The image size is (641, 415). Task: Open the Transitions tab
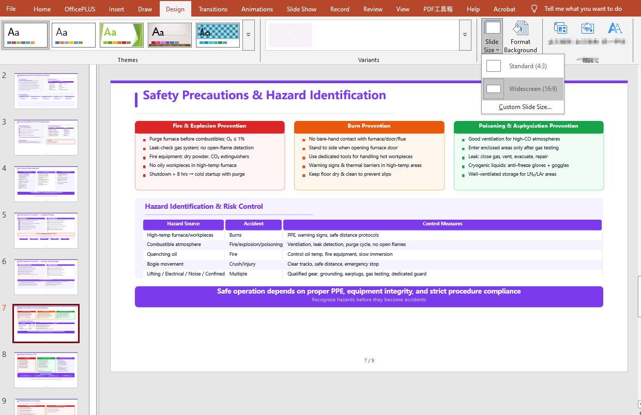click(x=213, y=9)
